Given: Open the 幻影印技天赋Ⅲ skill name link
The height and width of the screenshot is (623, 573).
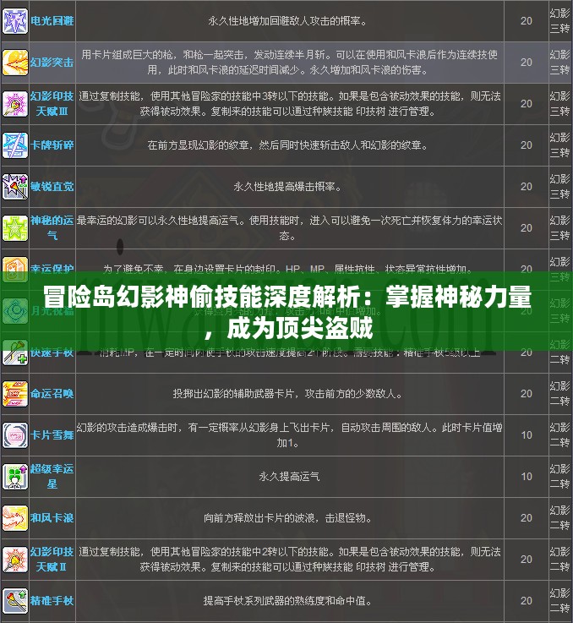Looking at the screenshot, I should (x=52, y=104).
